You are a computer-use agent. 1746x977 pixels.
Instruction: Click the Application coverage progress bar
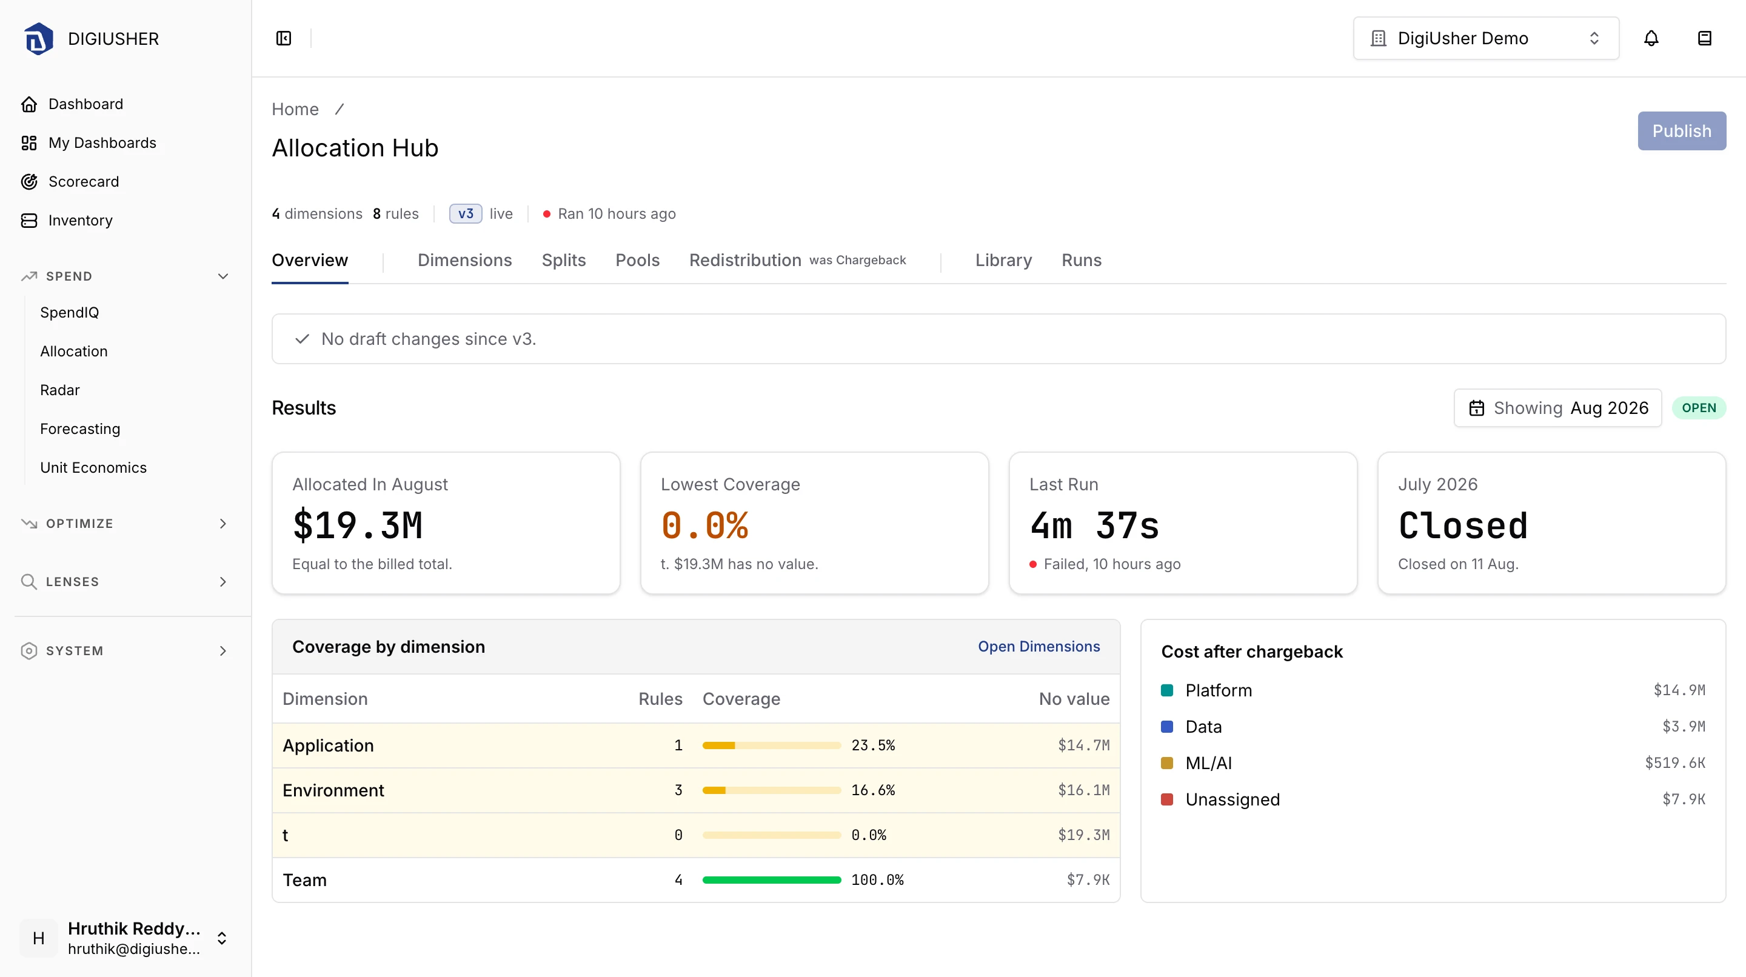tap(771, 746)
